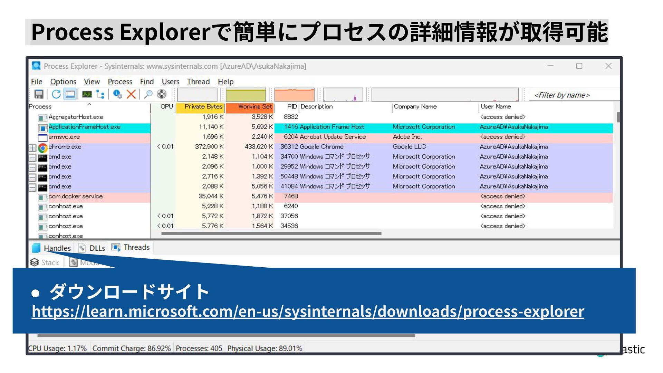Collapse the first cmd.exe tree node
Viewport: 663px width, 373px height.
pyautogui.click(x=32, y=158)
